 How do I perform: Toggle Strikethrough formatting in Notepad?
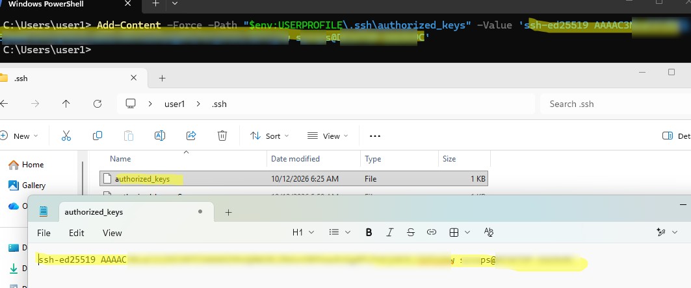[x=411, y=233]
